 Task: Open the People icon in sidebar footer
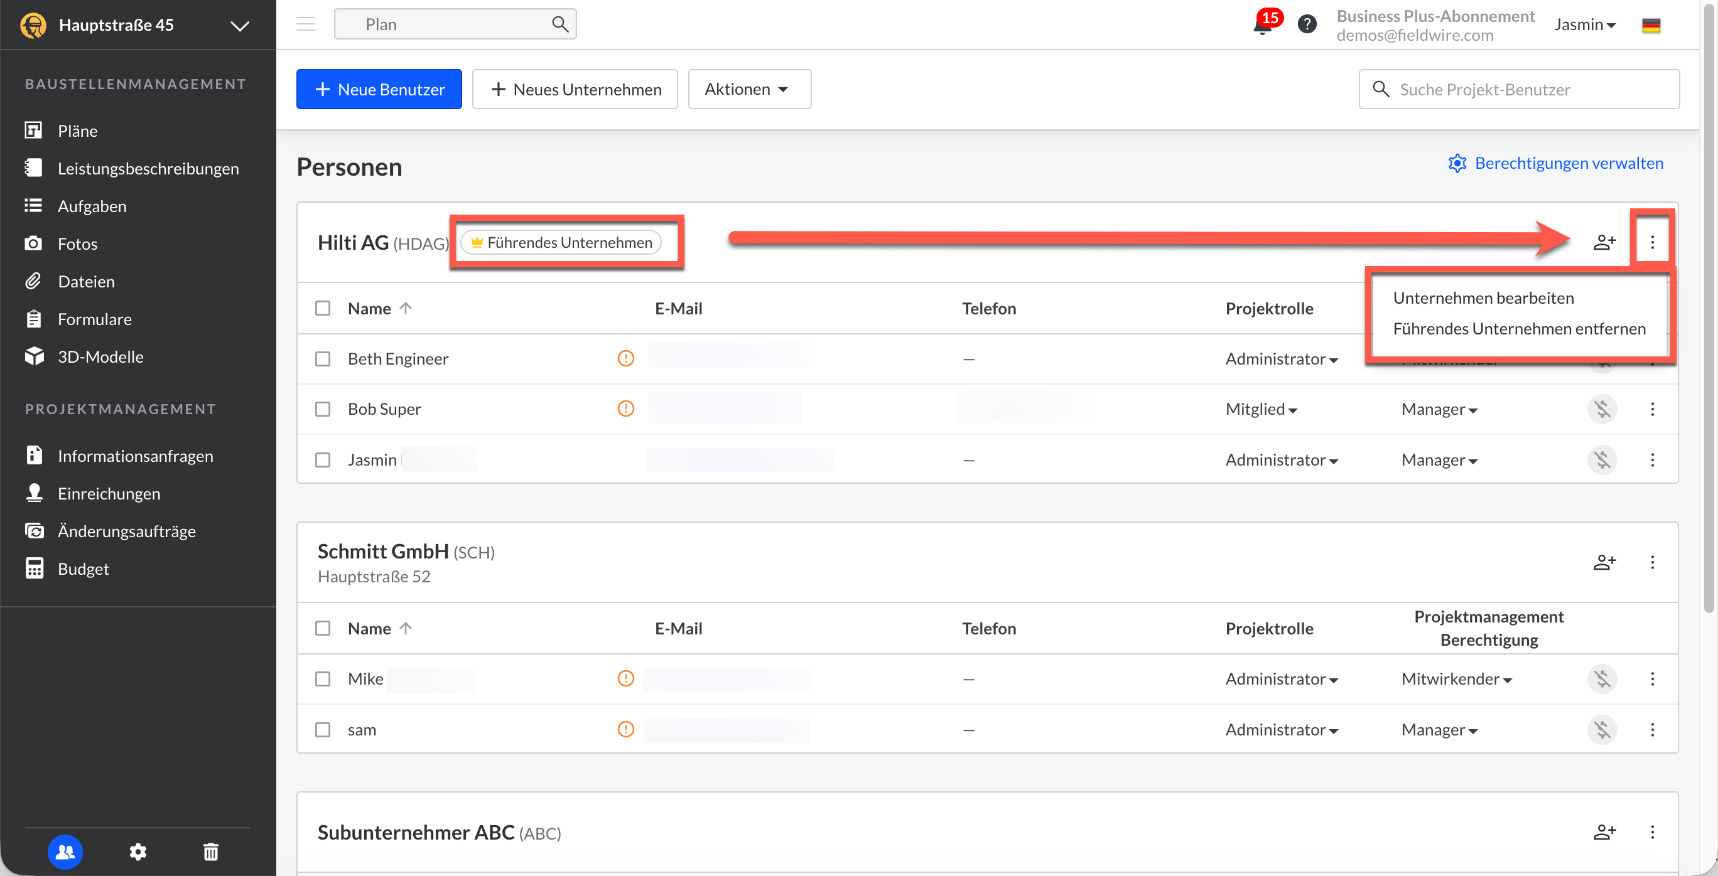(65, 852)
